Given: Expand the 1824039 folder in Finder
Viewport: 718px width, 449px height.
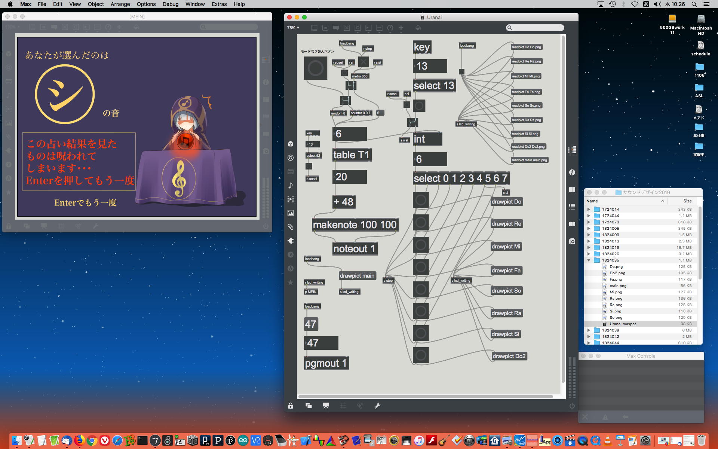Looking at the screenshot, I should pyautogui.click(x=589, y=330).
